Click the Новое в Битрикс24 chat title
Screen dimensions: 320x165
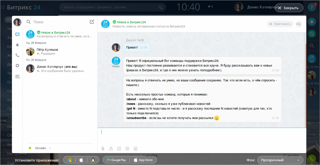point(131,22)
